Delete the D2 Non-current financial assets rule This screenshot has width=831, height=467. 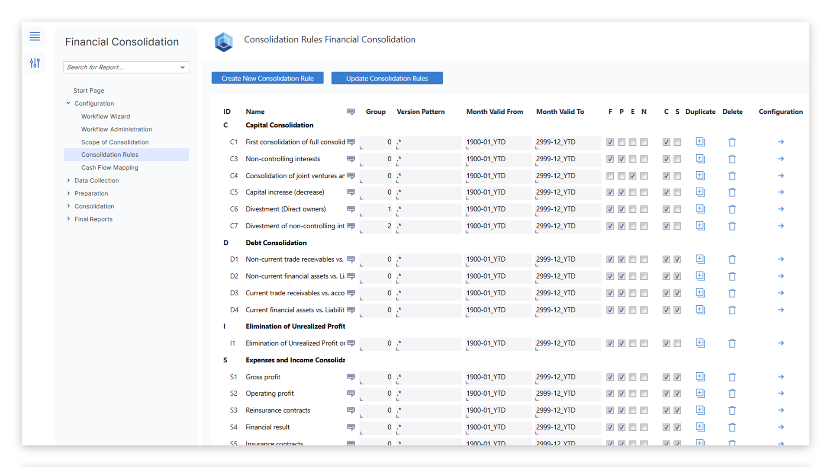[x=732, y=276]
